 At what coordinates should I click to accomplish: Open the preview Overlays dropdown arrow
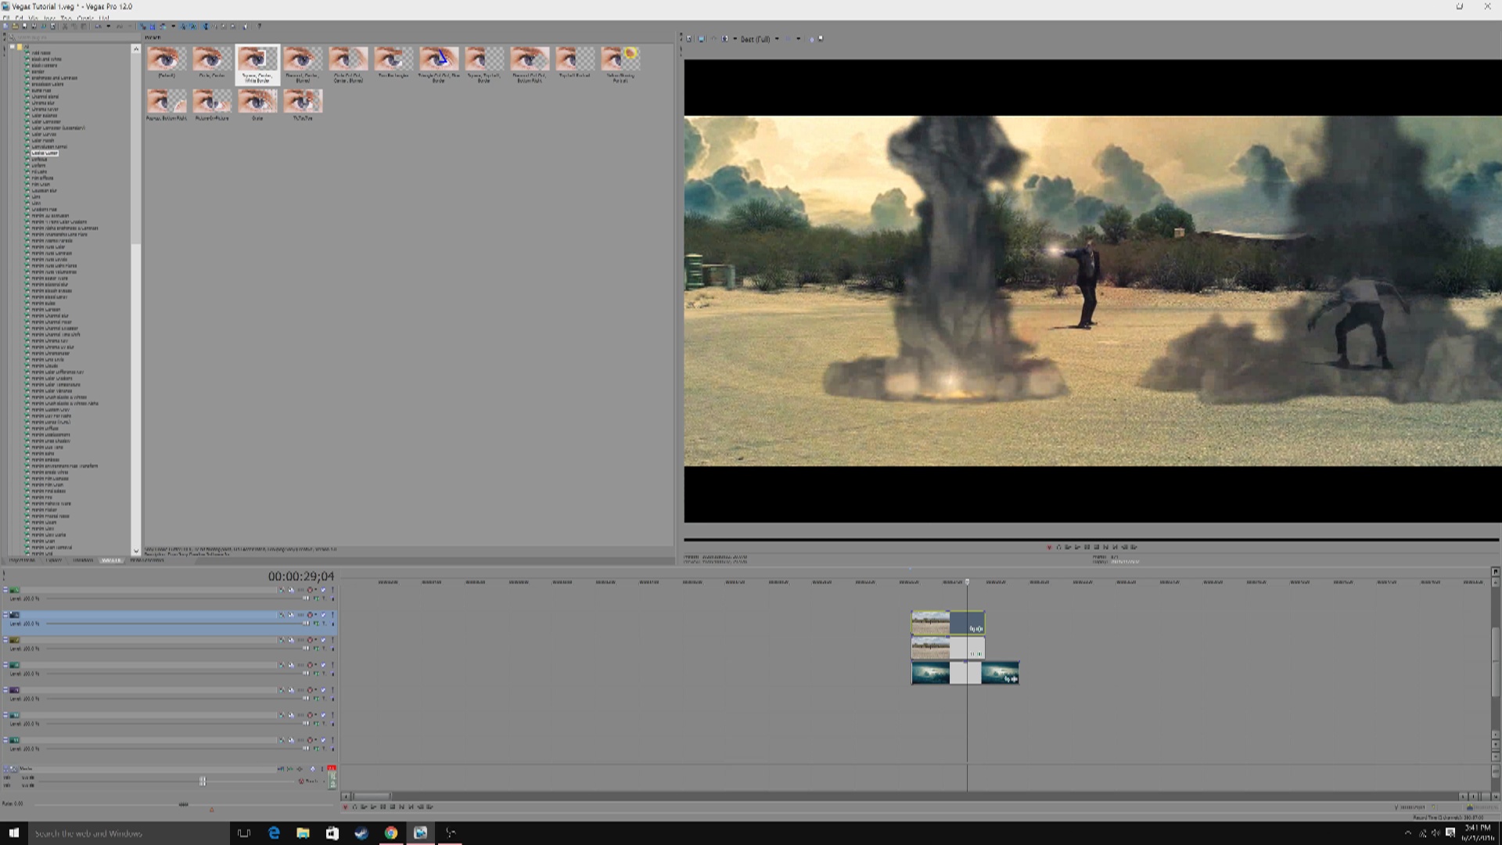click(x=798, y=38)
